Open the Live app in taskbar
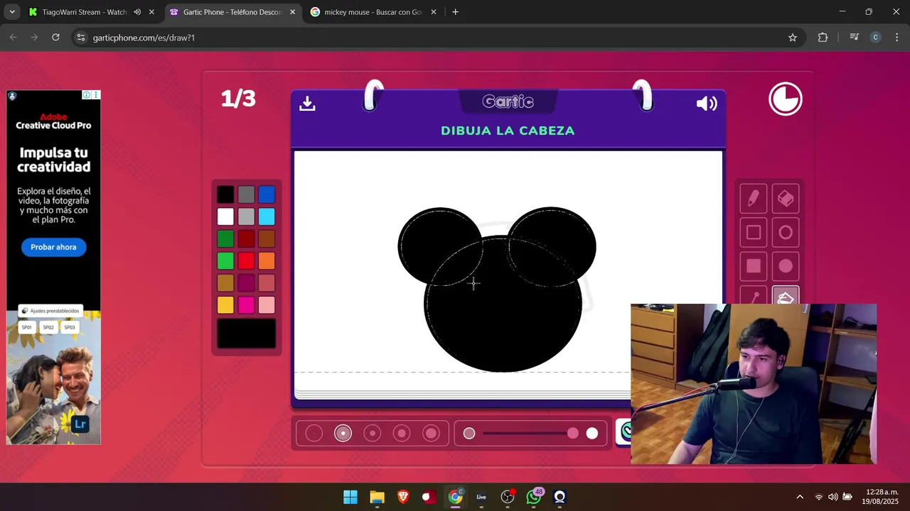The height and width of the screenshot is (511, 910). 481,497
